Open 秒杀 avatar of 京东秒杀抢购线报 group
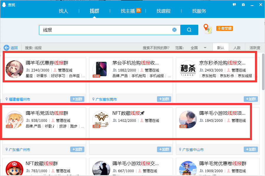This screenshot has height=176, width=265. [x=188, y=69]
